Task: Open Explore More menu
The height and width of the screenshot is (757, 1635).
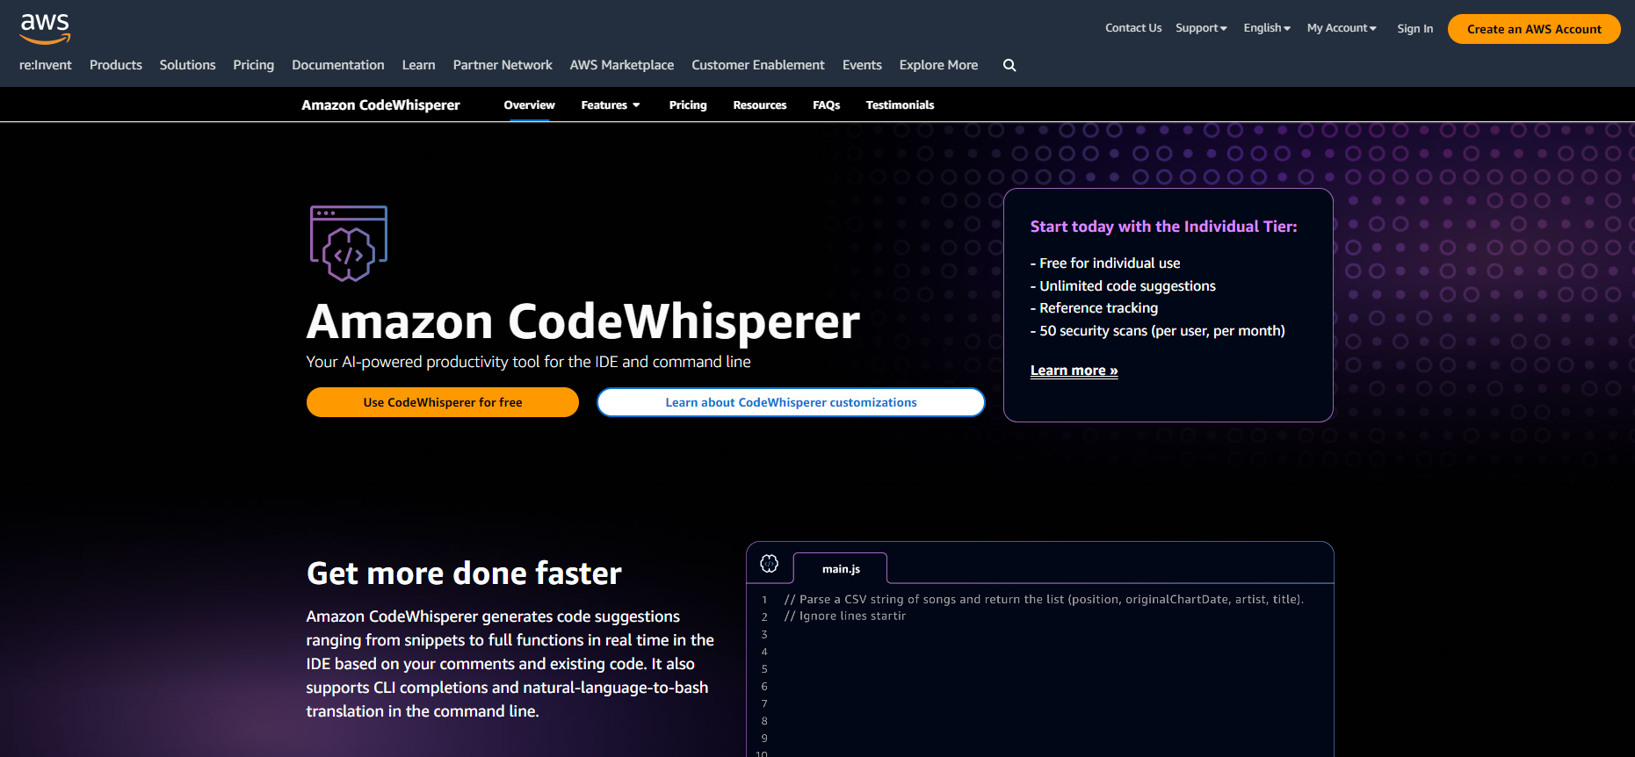Action: pyautogui.click(x=938, y=65)
